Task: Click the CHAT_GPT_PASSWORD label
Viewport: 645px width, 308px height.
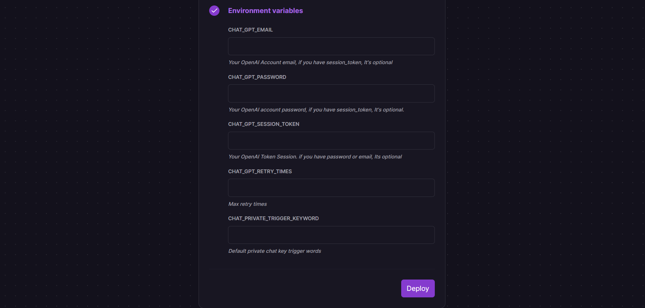Action: pos(257,77)
